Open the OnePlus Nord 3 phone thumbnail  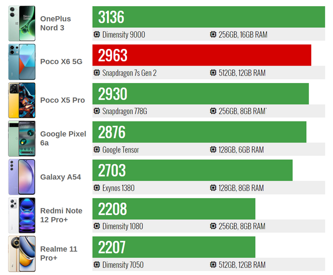pos(21,23)
